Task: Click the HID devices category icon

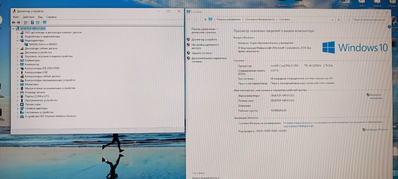Action: 22,116
